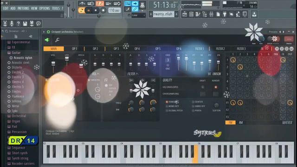297x167 pixels.
Task: Open the EDIT menu
Action: 6,8
